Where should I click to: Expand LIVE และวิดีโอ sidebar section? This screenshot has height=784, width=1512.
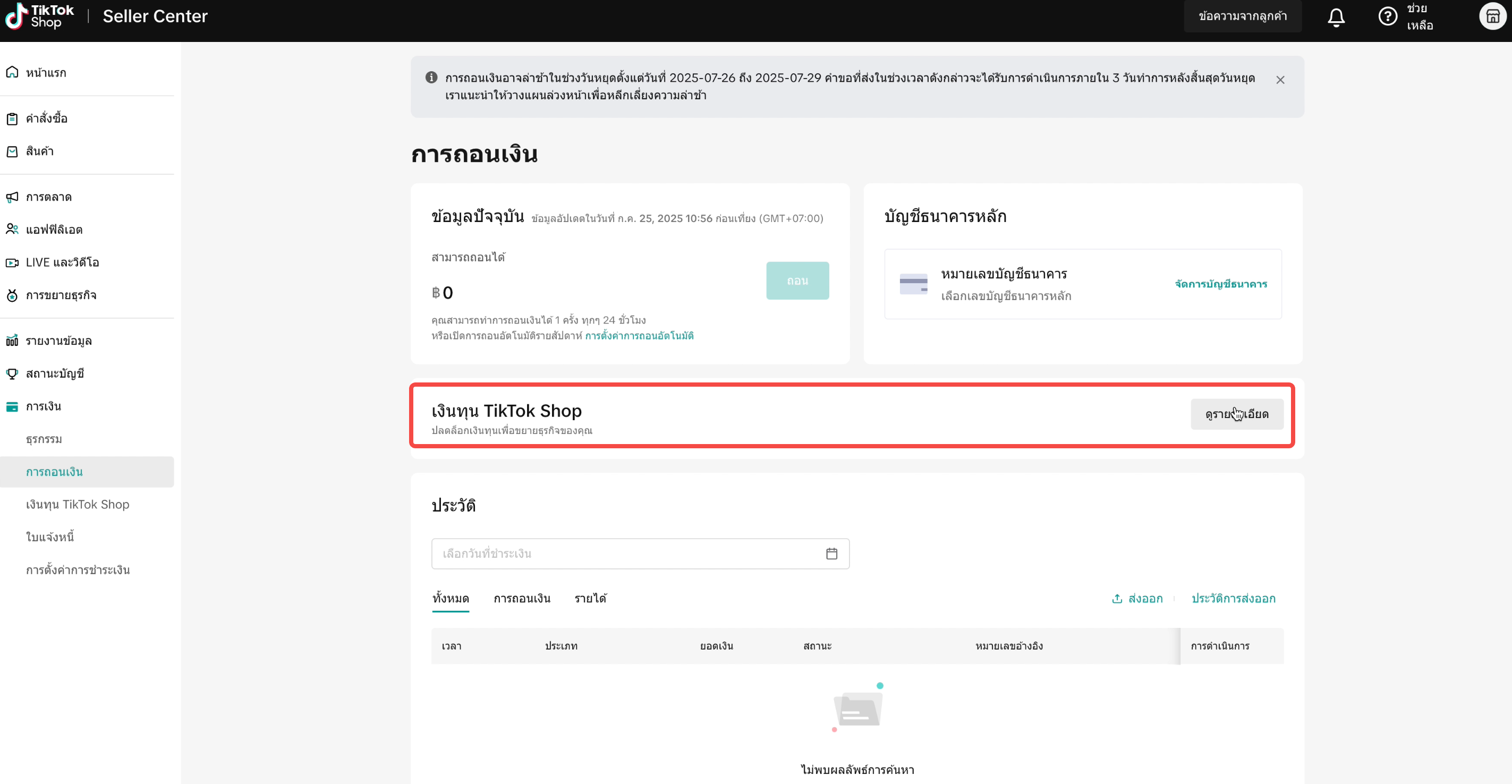(x=62, y=262)
